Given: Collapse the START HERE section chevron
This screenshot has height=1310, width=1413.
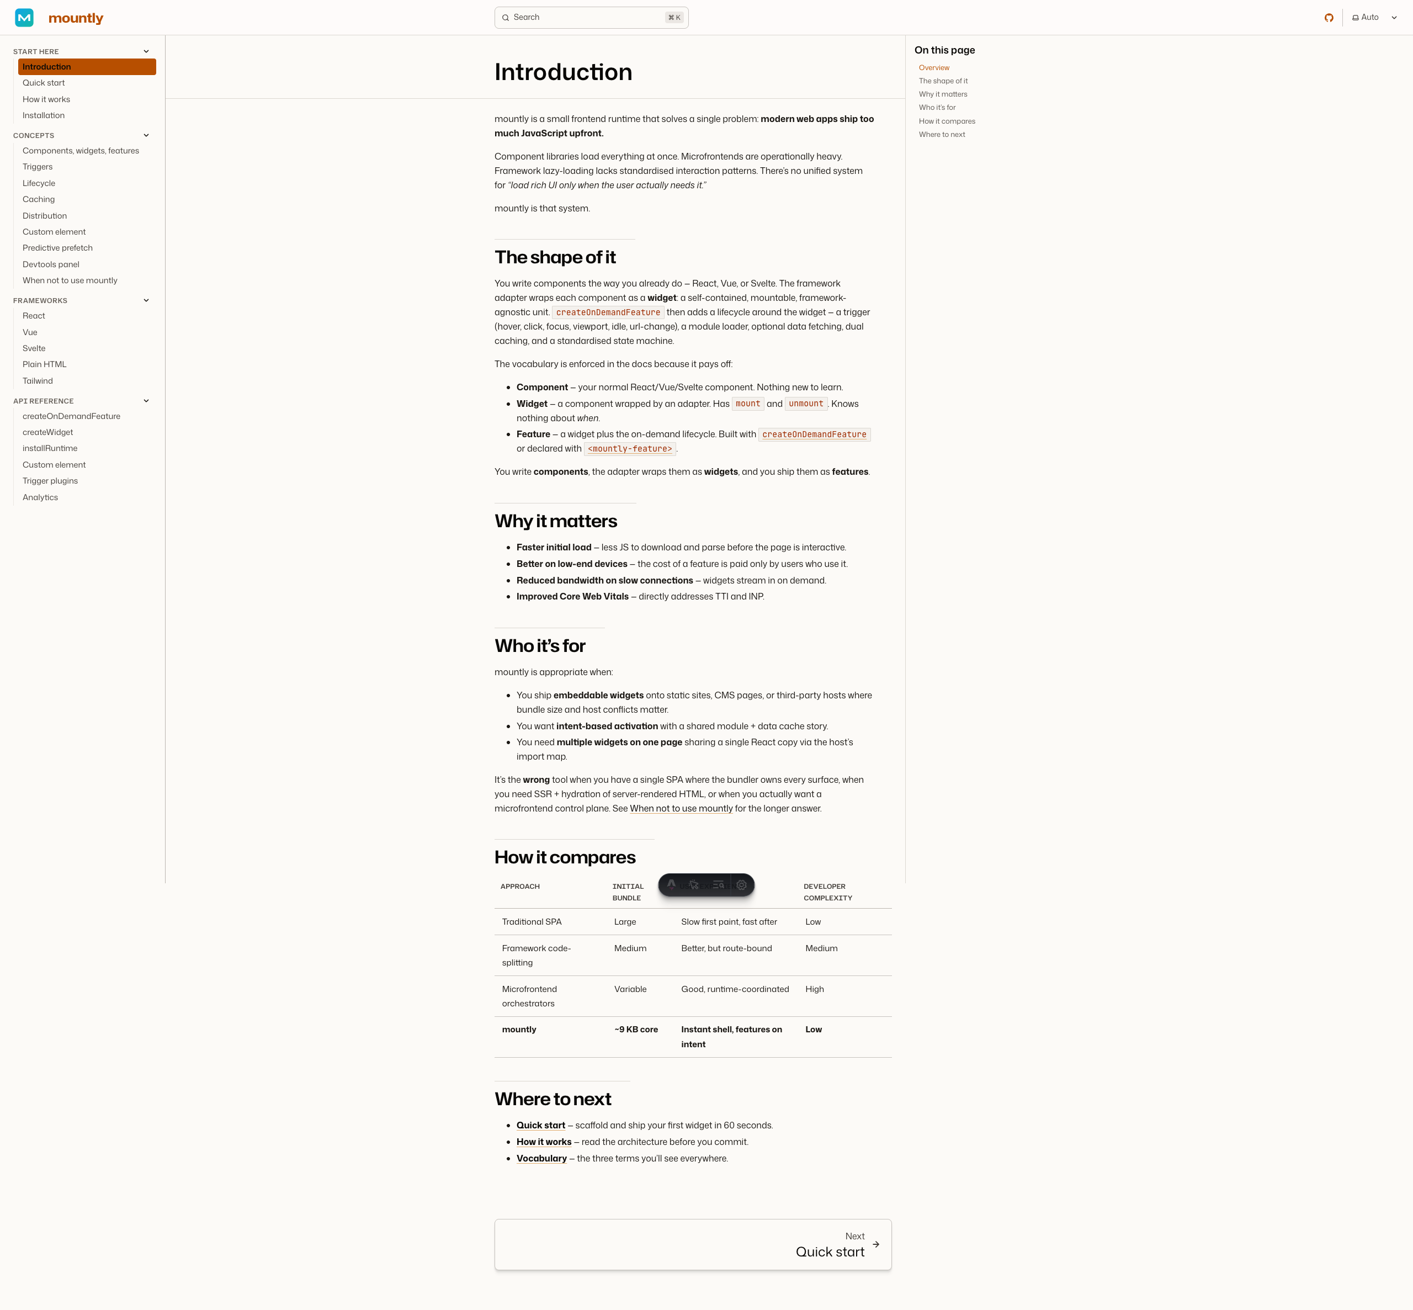Looking at the screenshot, I should [146, 51].
